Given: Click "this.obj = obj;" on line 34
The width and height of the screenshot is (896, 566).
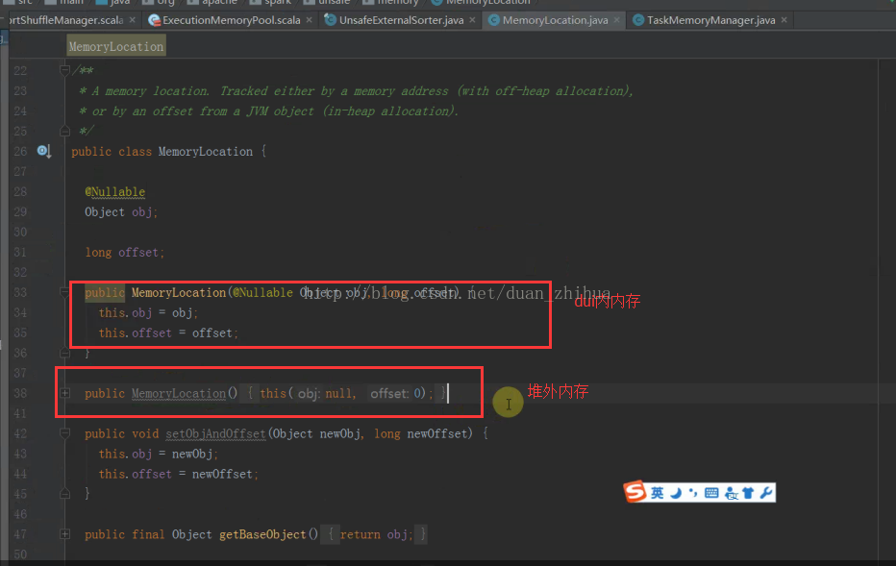Looking at the screenshot, I should pos(148,313).
